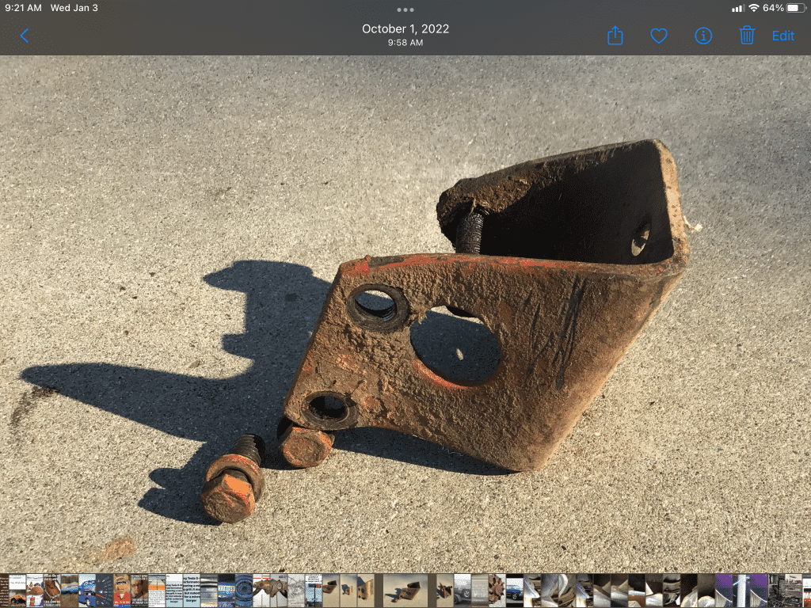Show photo info panel

click(702, 36)
